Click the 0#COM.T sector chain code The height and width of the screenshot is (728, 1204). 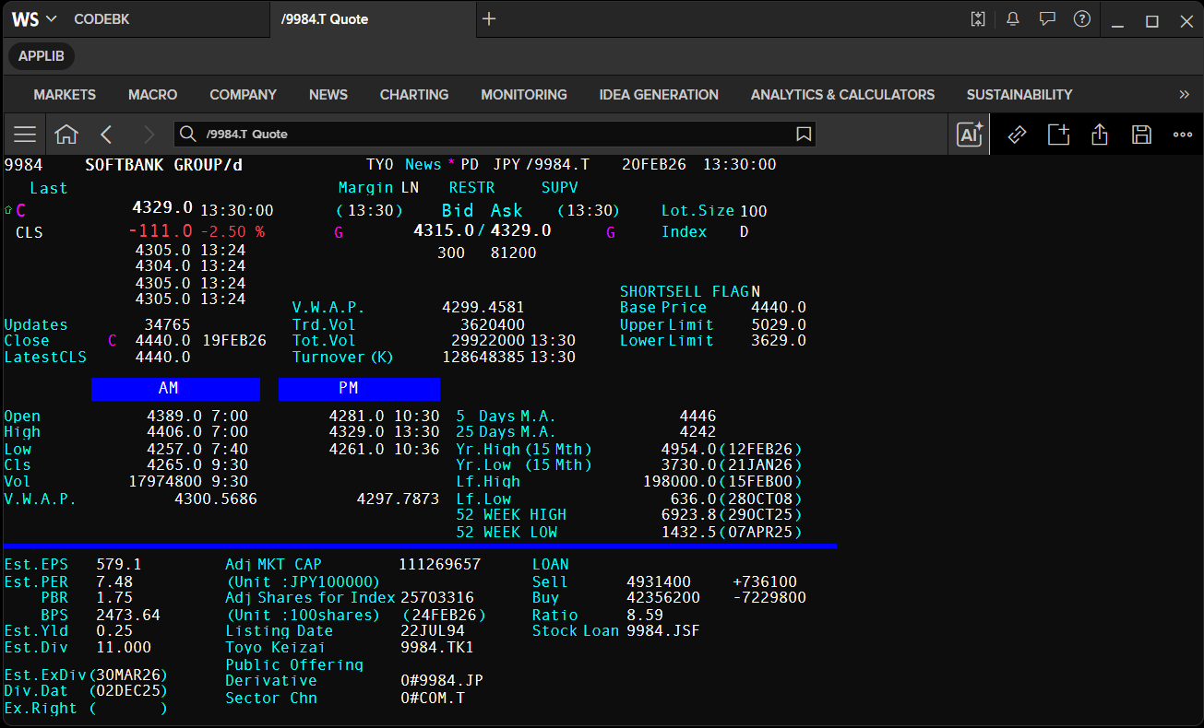tap(433, 699)
